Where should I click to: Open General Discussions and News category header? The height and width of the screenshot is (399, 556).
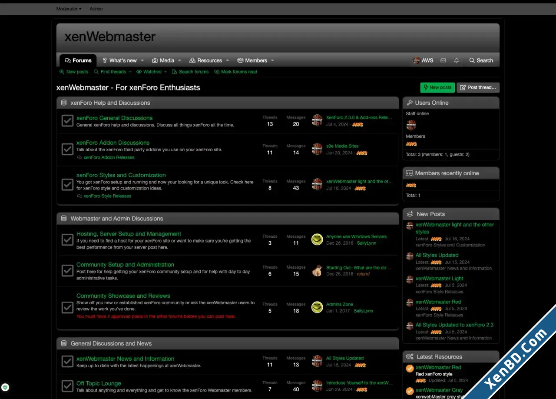[x=111, y=343]
